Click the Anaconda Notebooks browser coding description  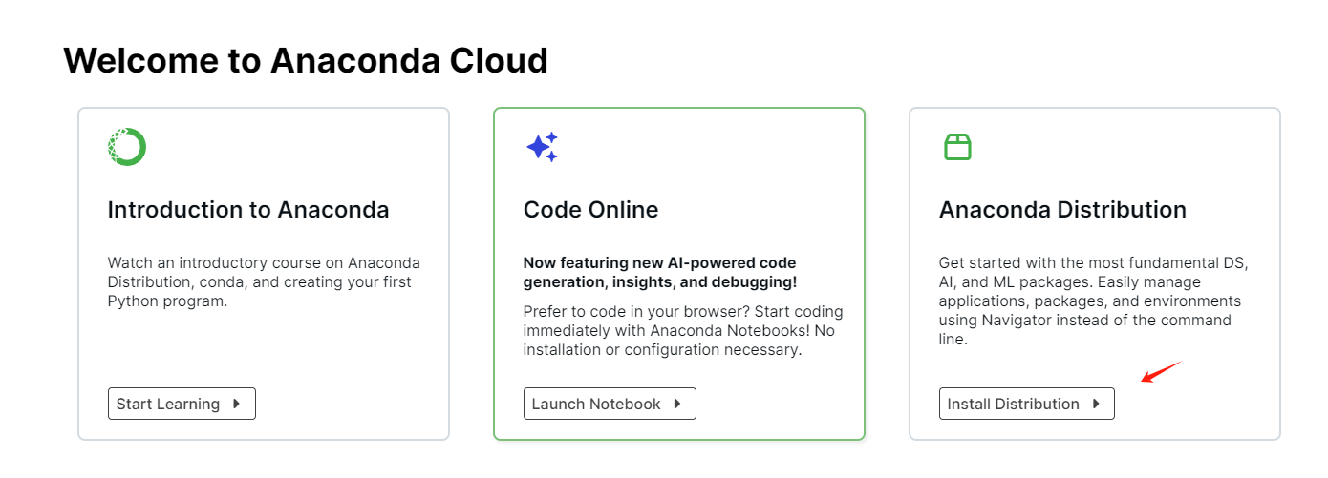(x=682, y=330)
